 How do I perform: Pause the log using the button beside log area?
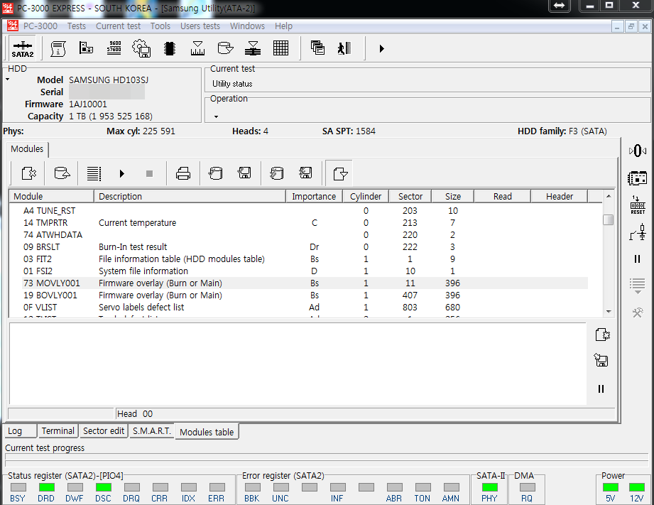click(x=601, y=389)
